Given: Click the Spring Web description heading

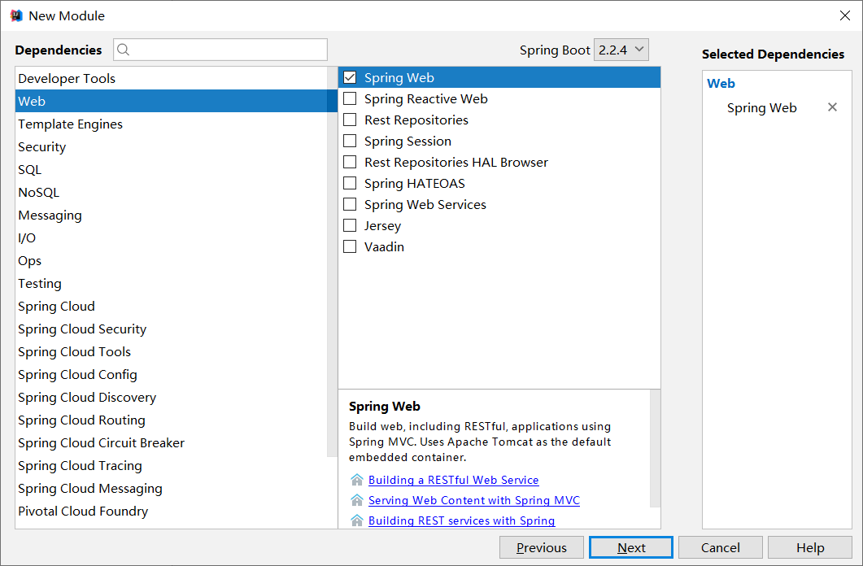Looking at the screenshot, I should pyautogui.click(x=384, y=407).
